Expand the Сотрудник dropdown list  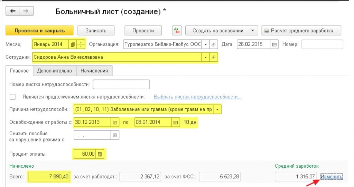click(x=206, y=57)
